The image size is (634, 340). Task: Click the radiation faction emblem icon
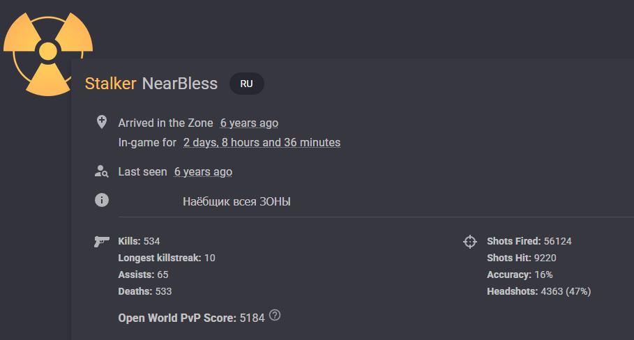coord(47,52)
